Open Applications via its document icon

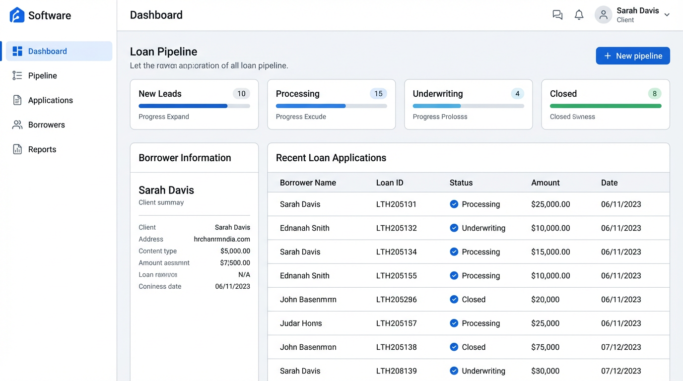(16, 100)
